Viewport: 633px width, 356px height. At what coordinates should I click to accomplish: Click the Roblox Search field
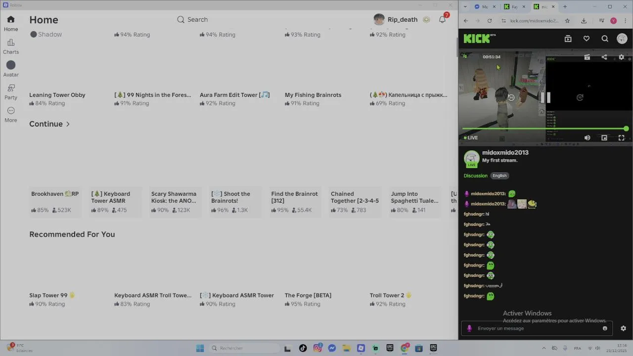[x=193, y=19]
